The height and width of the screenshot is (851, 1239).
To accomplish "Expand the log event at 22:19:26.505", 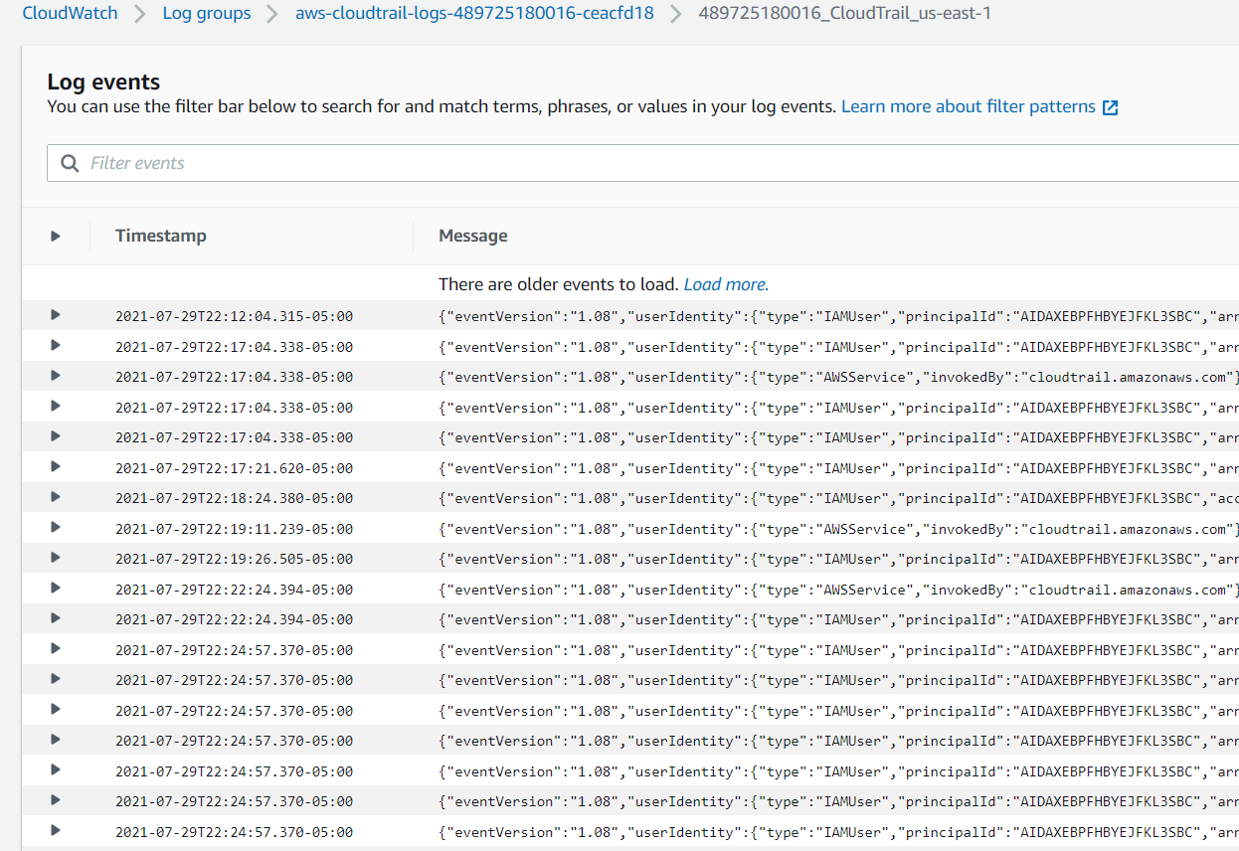I will (x=56, y=558).
